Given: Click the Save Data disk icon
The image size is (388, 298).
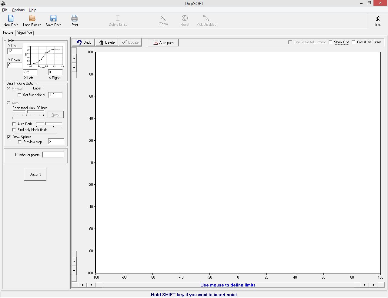Looking at the screenshot, I should click(53, 18).
